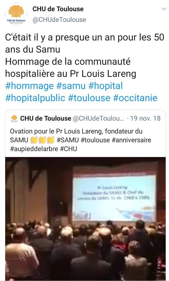The width and height of the screenshot is (169, 281).
Task: Open the #toulouse hashtag in main tweet
Action: (x=89, y=98)
